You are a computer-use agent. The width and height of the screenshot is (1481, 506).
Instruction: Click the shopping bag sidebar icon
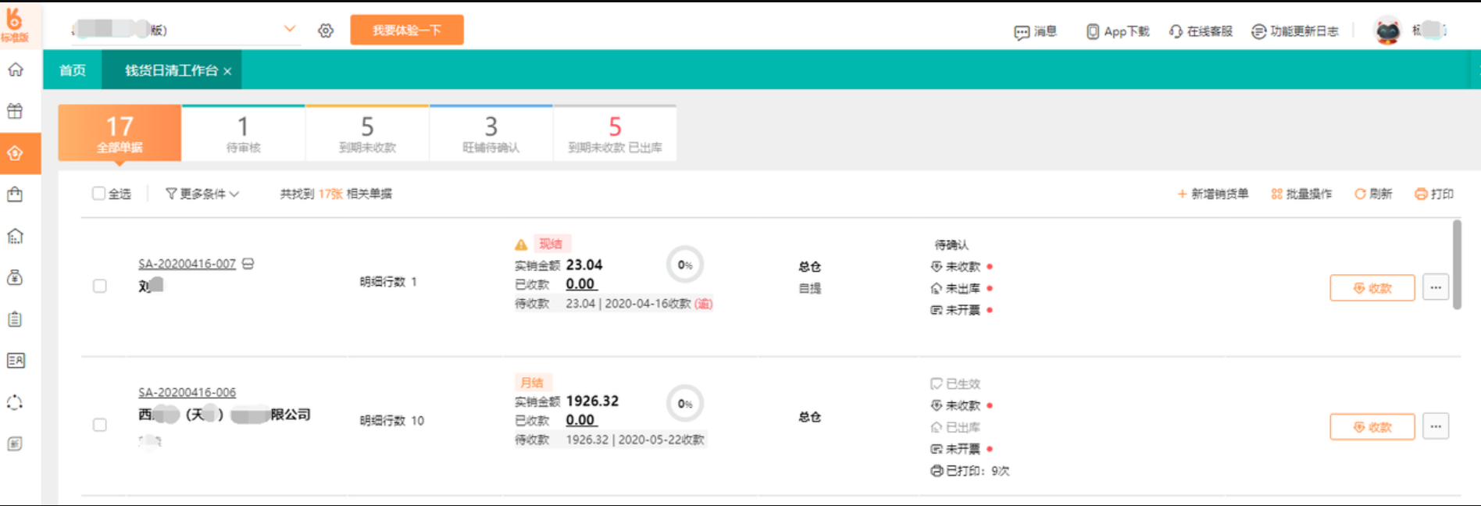[16, 194]
